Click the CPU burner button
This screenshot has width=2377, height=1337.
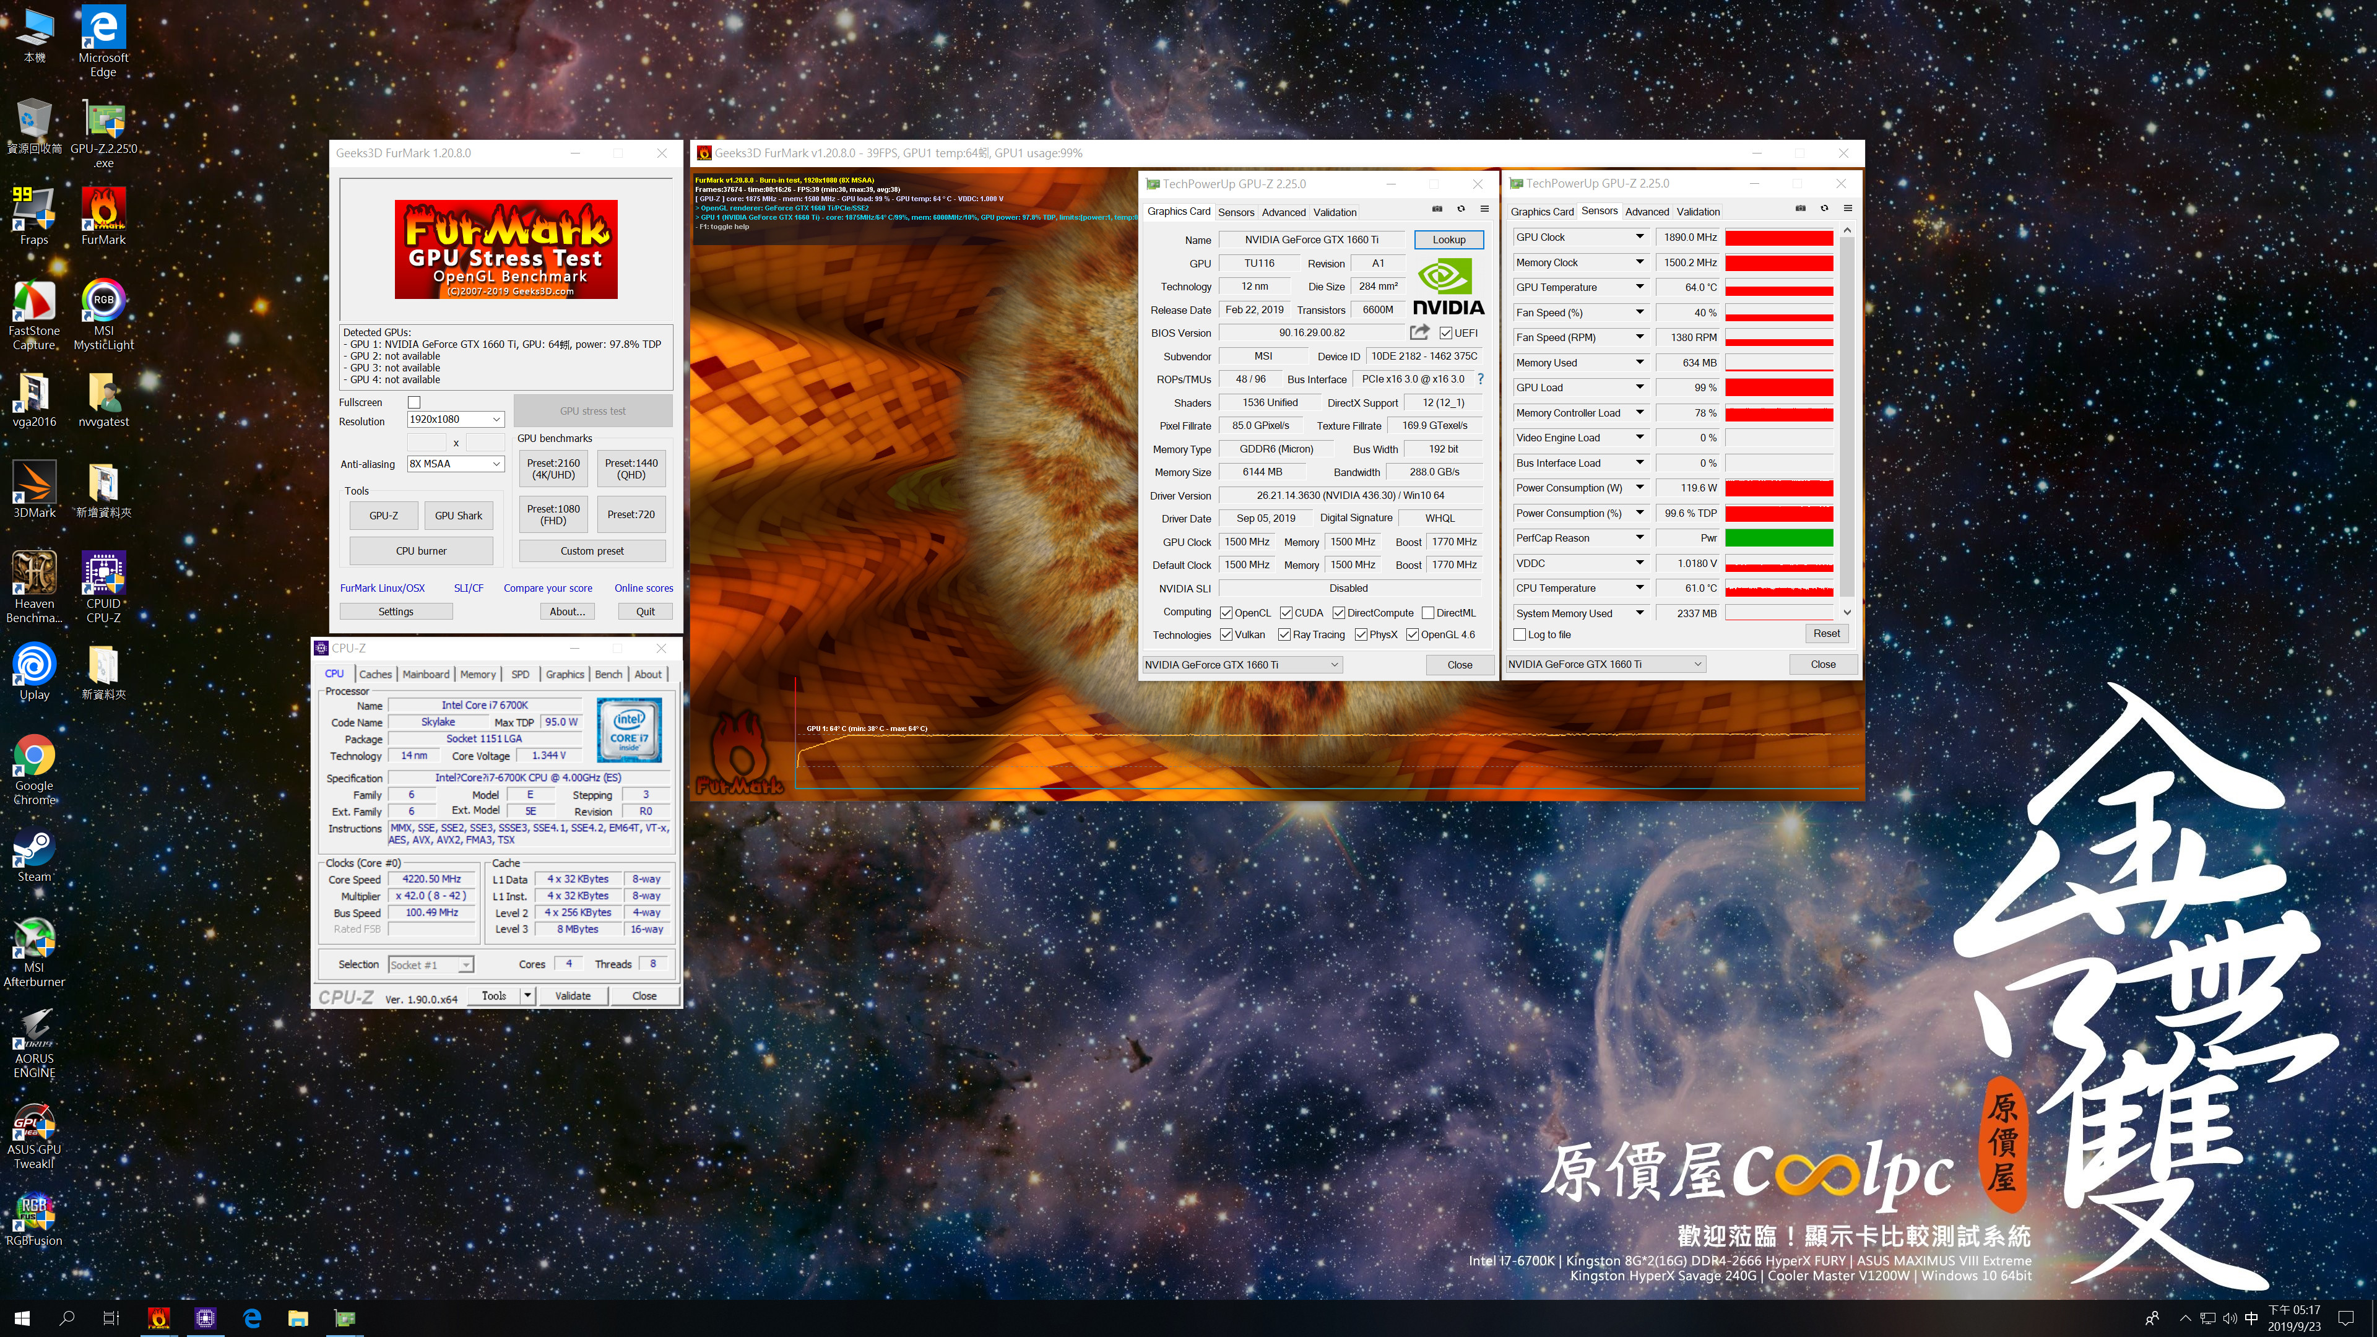421,551
